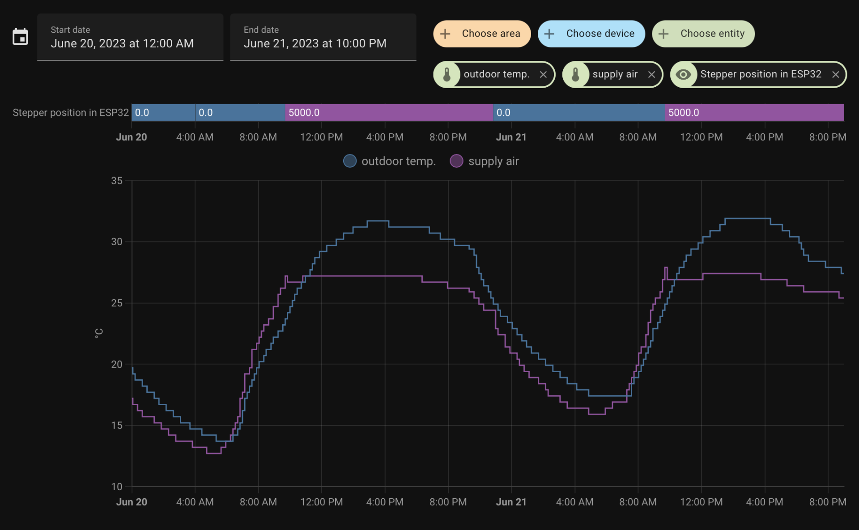This screenshot has height=530, width=859.
Task: Remove Stepper position in ESP32 chip
Action: click(x=835, y=75)
